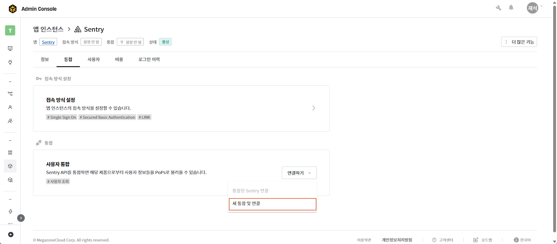
Task: Click the 접속 방식 설정 card title
Action: pyautogui.click(x=61, y=100)
